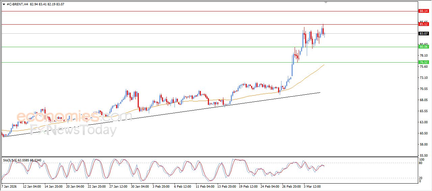
Task: Click the 20 level on stochastic scale
Action: tap(421, 178)
